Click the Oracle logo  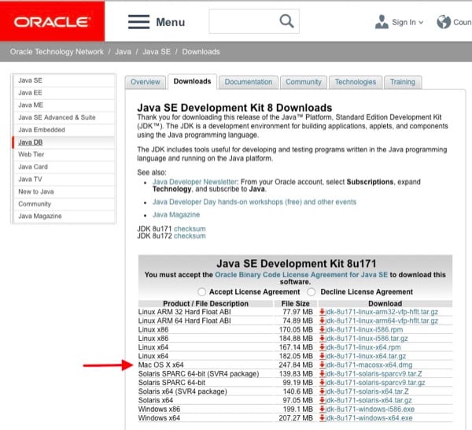(52, 22)
